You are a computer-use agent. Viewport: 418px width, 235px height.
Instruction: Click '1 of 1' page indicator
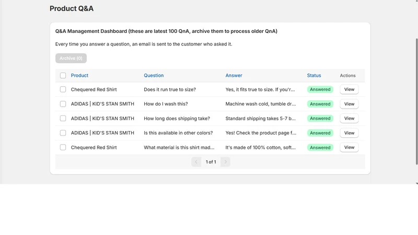(211, 162)
